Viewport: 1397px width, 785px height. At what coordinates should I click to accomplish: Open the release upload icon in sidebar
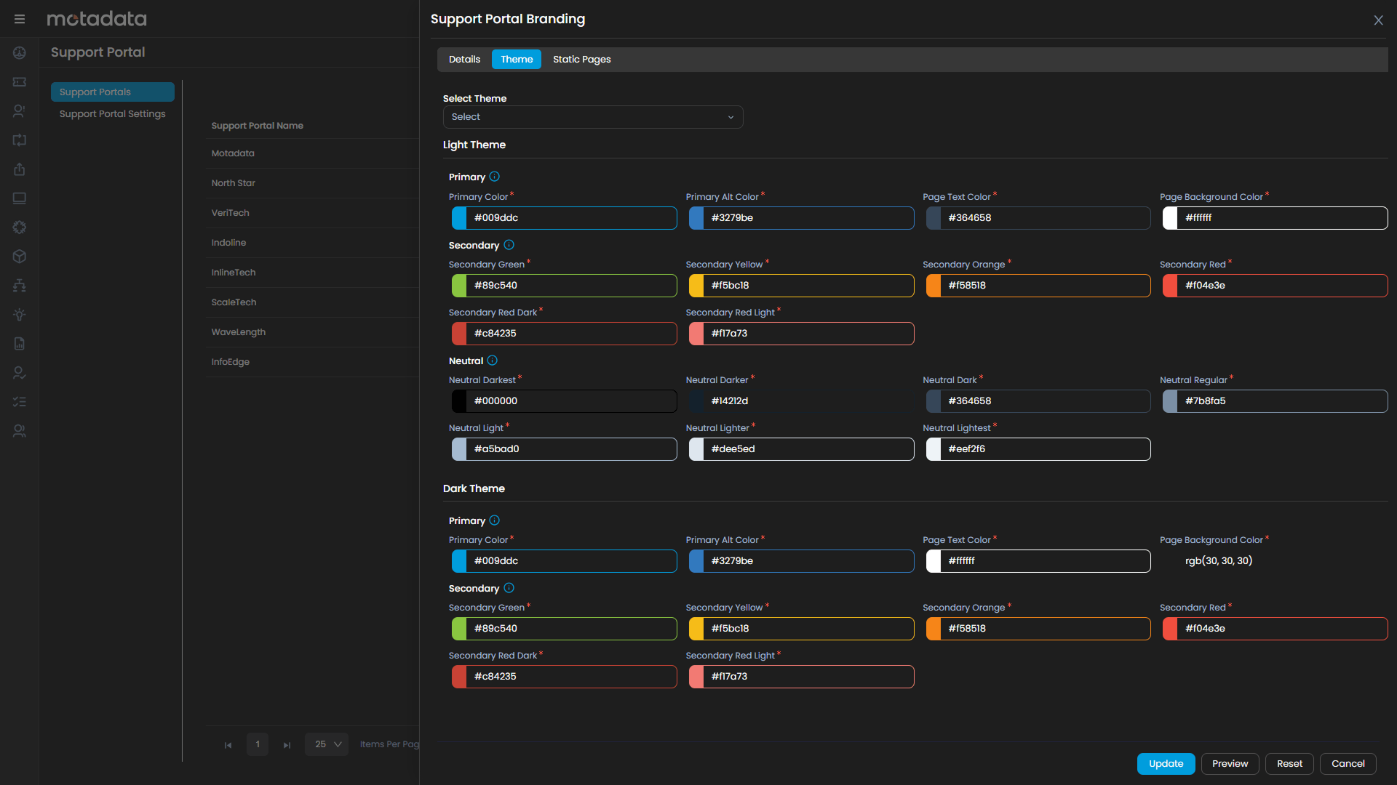pyautogui.click(x=19, y=169)
